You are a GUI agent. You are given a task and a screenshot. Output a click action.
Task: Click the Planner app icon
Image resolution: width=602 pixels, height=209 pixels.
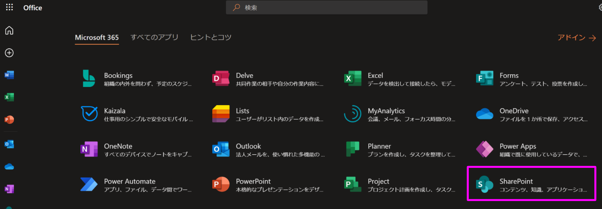pyautogui.click(x=353, y=149)
